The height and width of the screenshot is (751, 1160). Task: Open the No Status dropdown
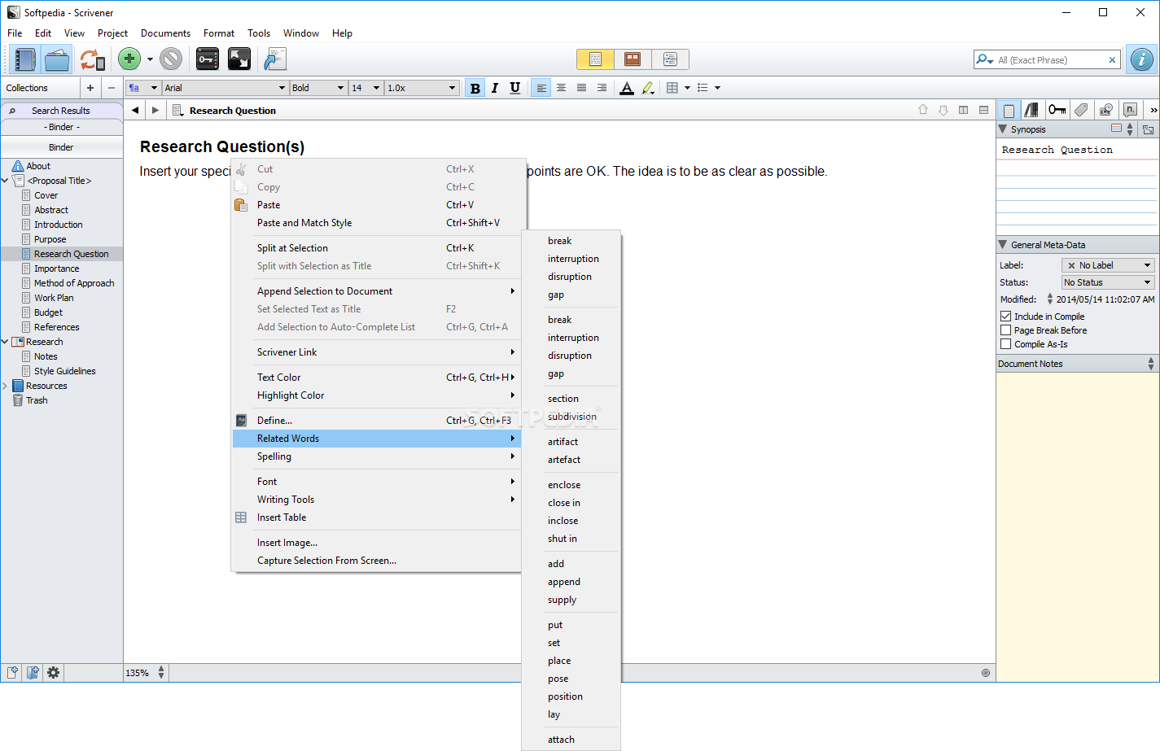(1108, 282)
